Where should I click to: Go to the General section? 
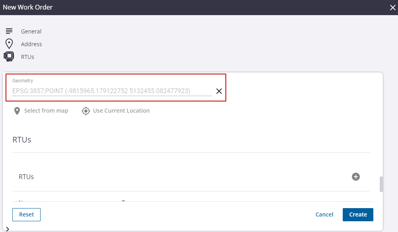click(x=31, y=31)
